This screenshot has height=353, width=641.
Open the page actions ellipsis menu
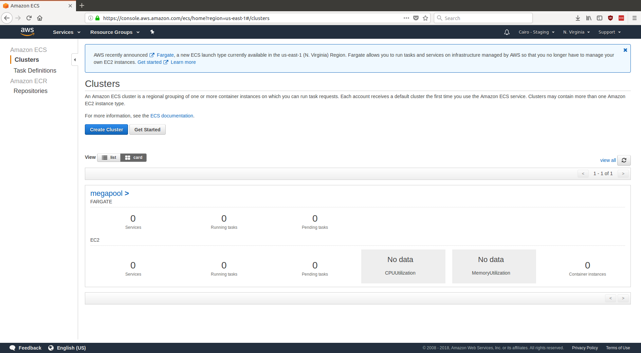click(x=406, y=18)
